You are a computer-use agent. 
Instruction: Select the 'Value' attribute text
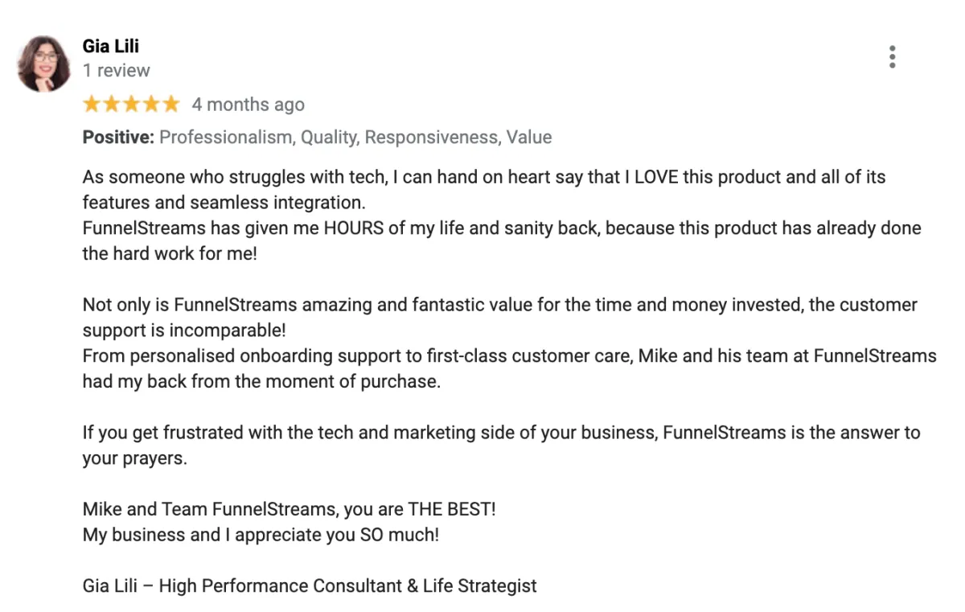[x=529, y=138]
